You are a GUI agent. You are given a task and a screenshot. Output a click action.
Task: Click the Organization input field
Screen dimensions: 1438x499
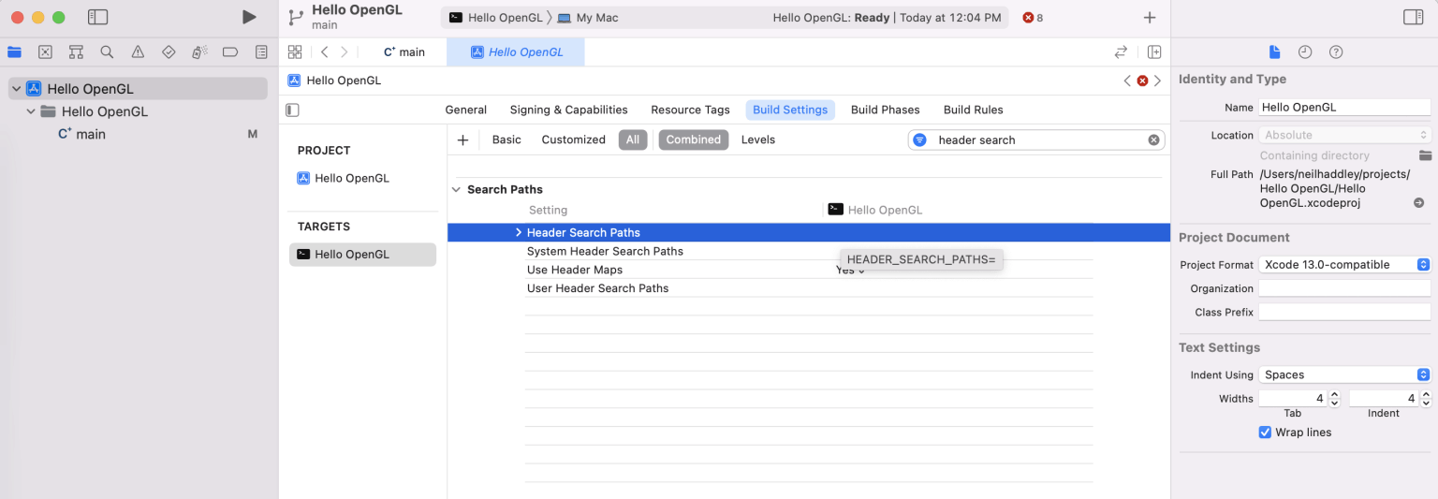[x=1344, y=288]
